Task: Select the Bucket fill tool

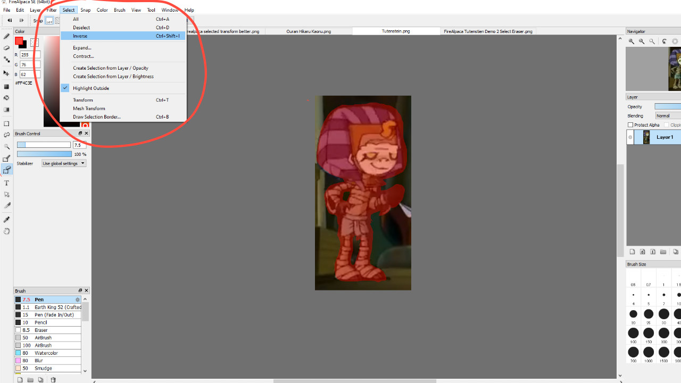Action: [x=6, y=98]
